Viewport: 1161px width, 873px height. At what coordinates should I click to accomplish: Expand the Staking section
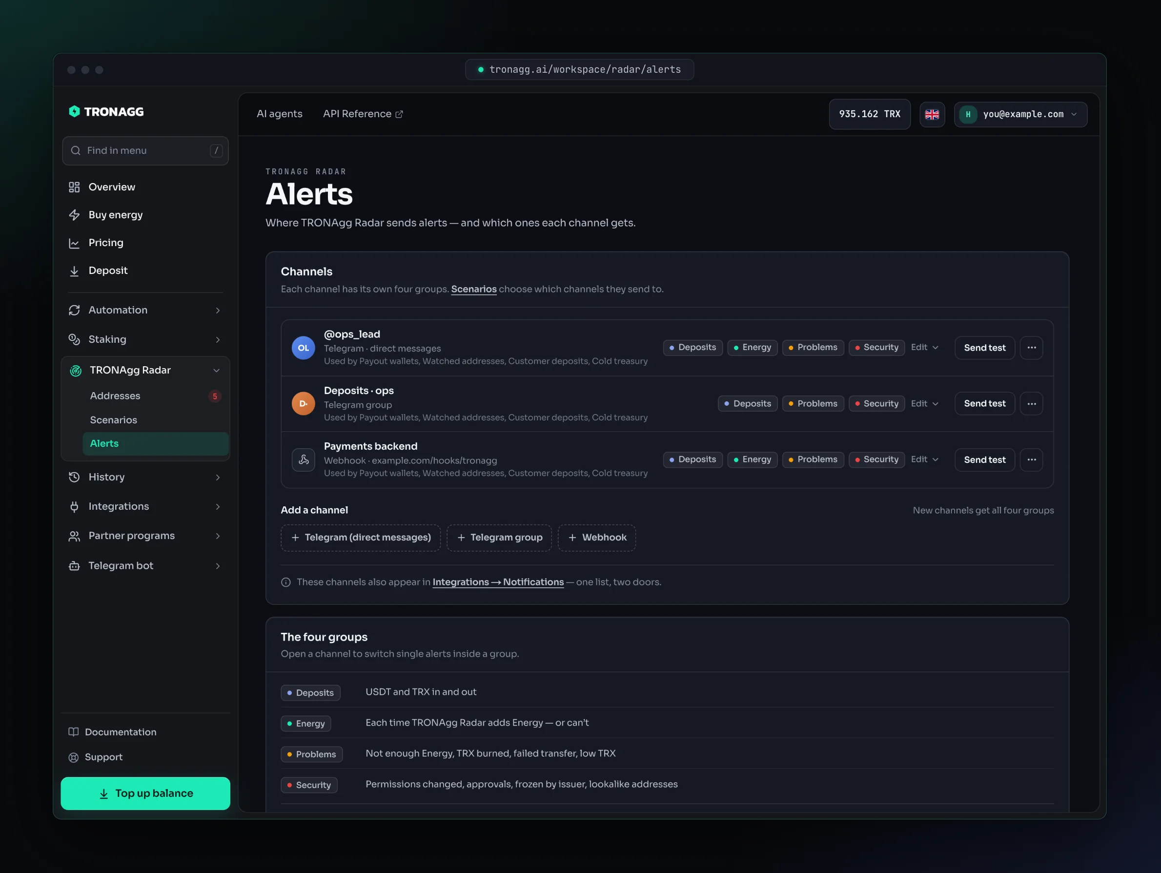(145, 339)
